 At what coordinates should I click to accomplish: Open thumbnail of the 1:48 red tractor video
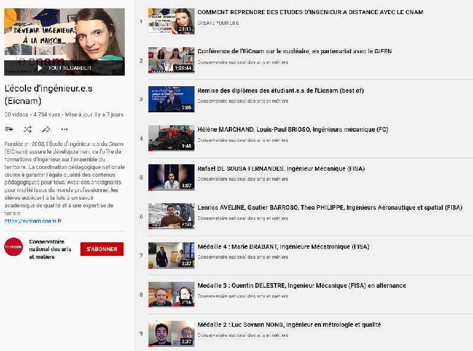coord(171,138)
